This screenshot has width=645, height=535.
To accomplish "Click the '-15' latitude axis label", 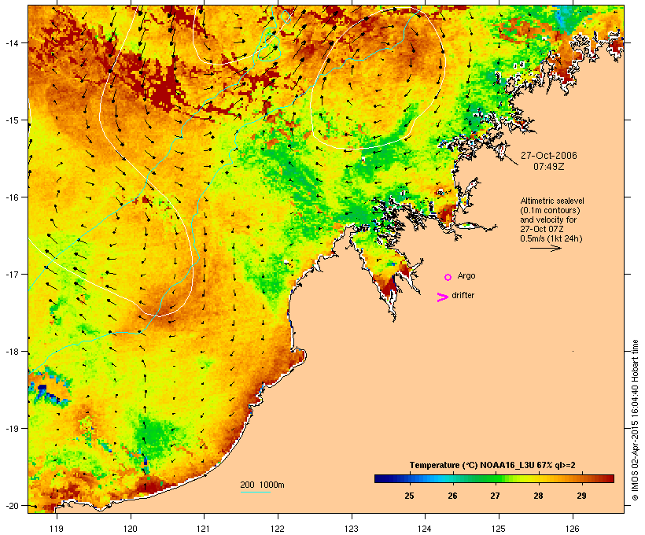I will coord(12,120).
